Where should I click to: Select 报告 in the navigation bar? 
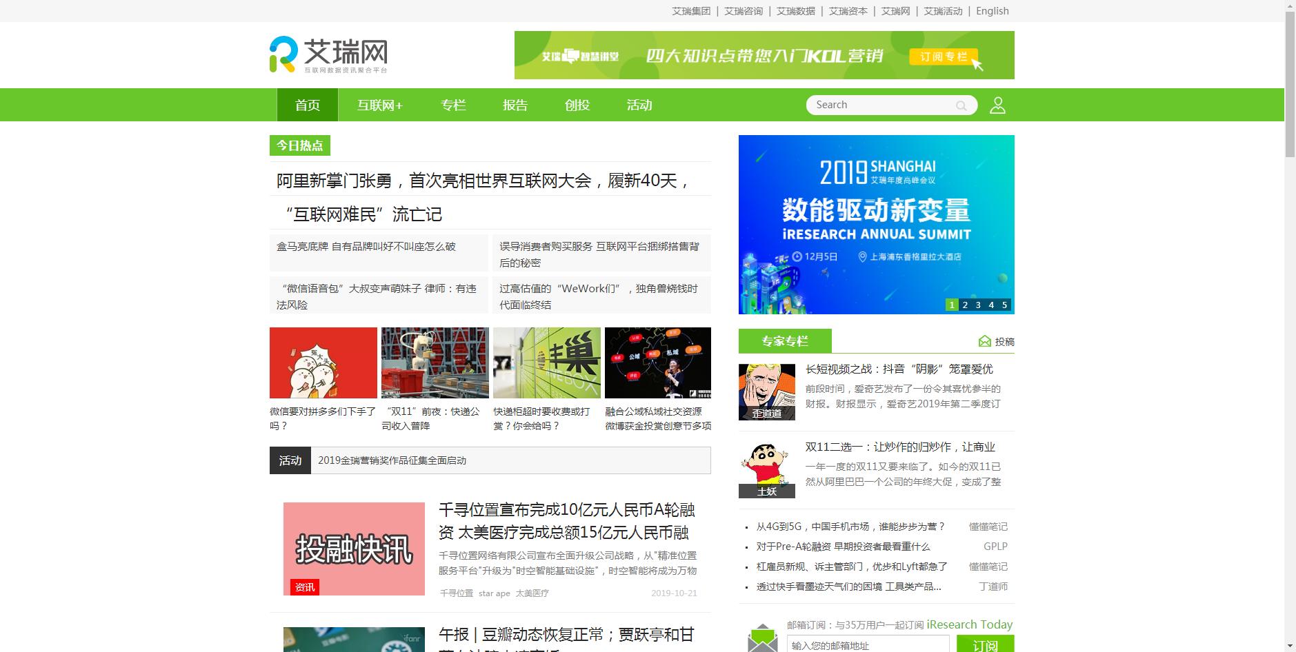point(515,105)
